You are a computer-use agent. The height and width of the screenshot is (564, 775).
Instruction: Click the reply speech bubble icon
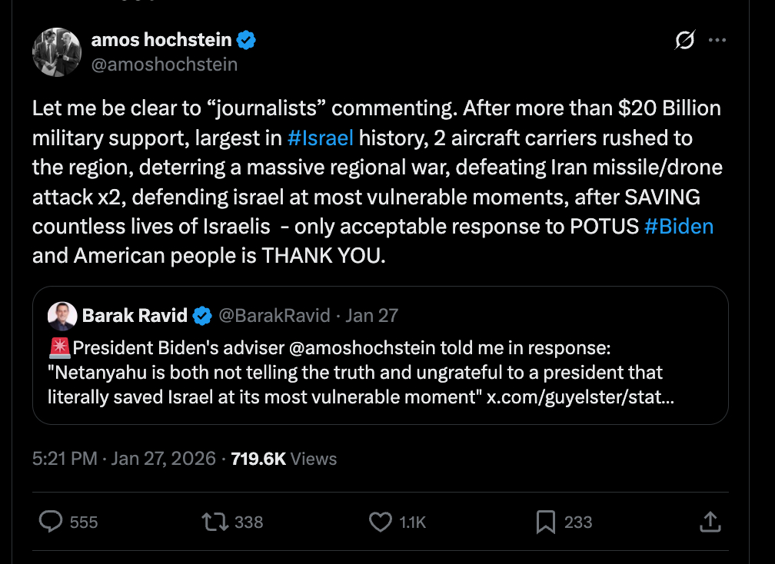coord(51,523)
